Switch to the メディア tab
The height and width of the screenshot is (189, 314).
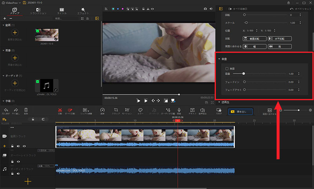tap(15, 11)
